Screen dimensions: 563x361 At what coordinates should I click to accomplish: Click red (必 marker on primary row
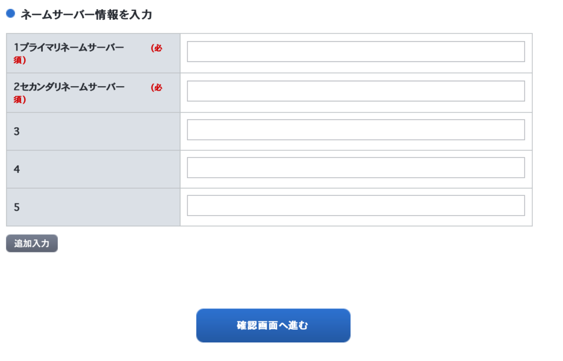[x=157, y=48]
